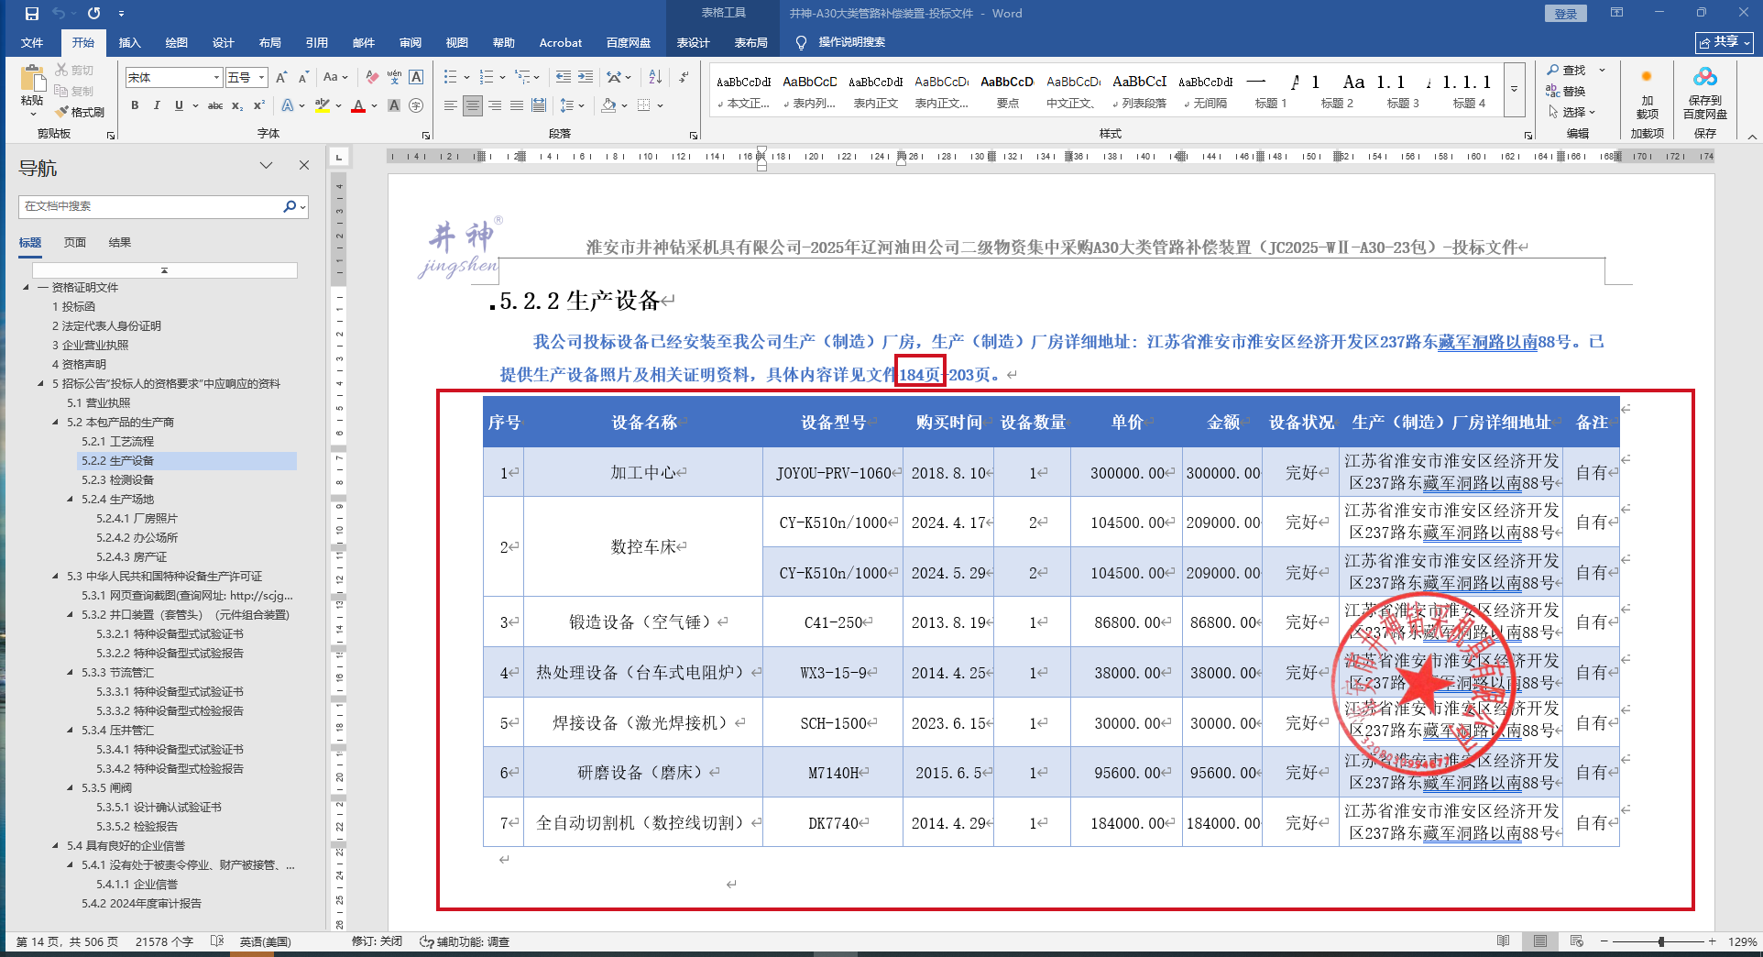
Task: Click the 登录 (Sign in) button
Action: (1565, 14)
